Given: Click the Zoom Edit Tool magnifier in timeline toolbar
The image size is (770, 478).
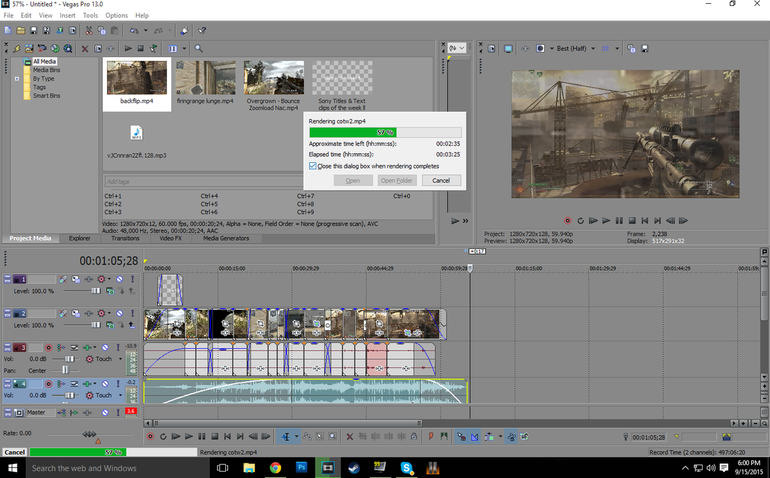Looking at the screenshot, I should (x=332, y=436).
